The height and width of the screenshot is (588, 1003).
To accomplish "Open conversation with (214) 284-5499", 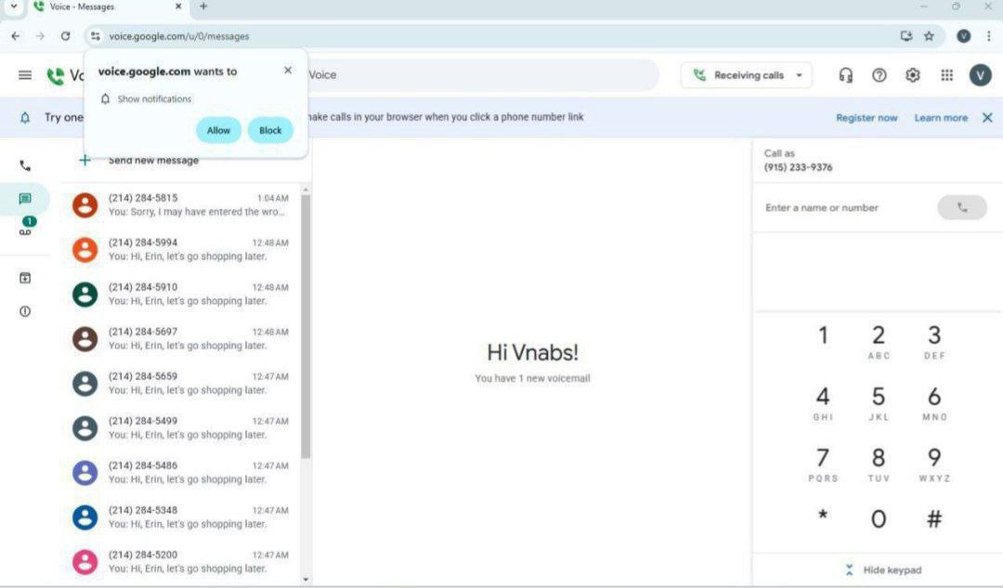I will click(x=180, y=428).
